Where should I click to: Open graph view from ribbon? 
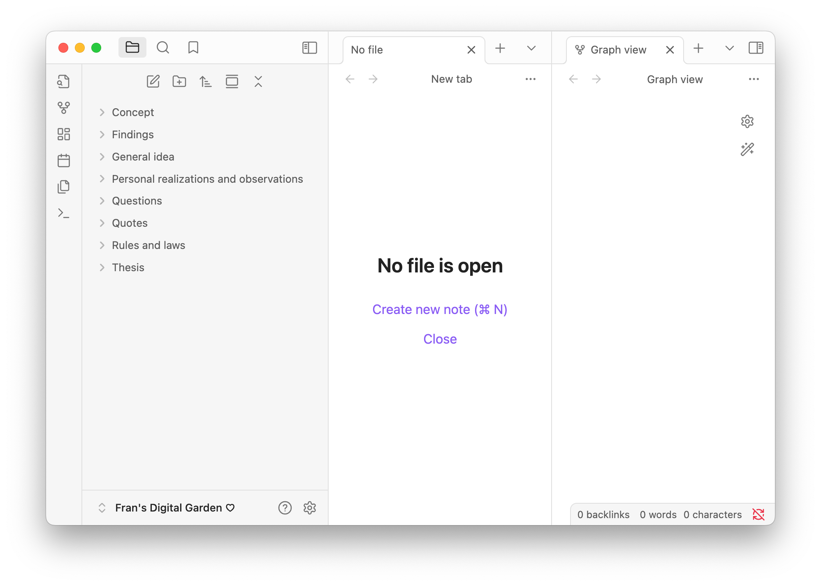pos(63,108)
